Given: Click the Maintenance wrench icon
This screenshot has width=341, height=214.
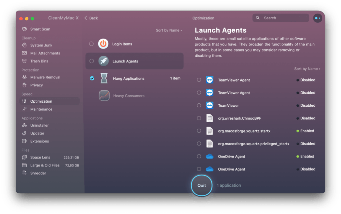Looking at the screenshot, I should (x=24, y=109).
